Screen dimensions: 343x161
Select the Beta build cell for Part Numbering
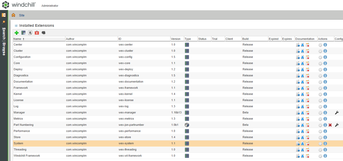[x=245, y=125]
